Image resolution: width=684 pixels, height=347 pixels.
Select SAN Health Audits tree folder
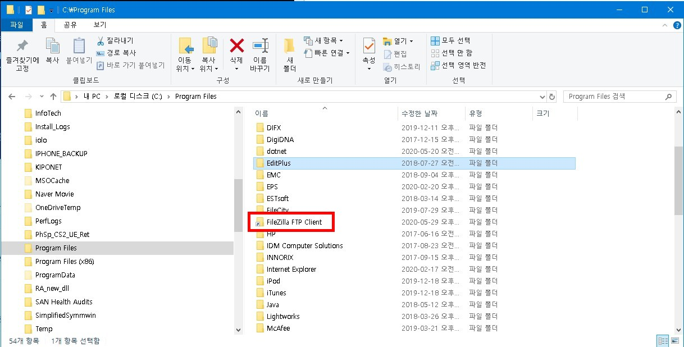click(x=63, y=302)
